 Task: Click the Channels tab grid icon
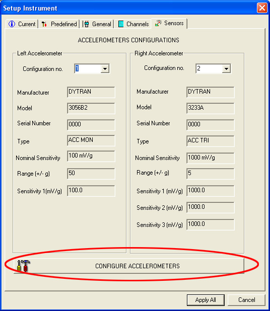pyautogui.click(x=121, y=24)
